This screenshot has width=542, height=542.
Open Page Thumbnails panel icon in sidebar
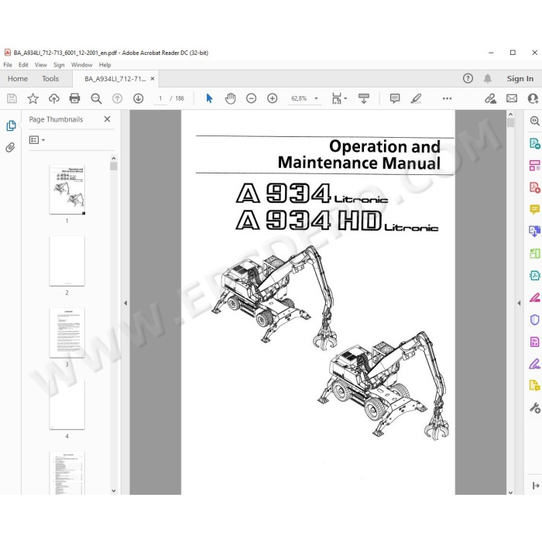tap(11, 125)
